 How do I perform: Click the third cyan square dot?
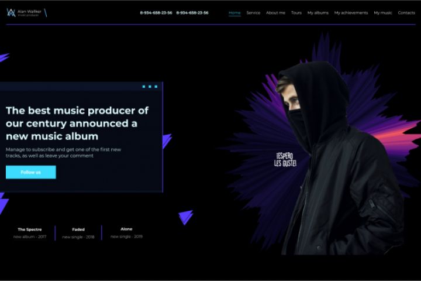156,87
